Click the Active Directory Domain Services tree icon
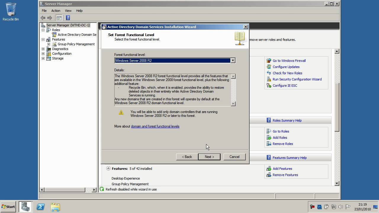This screenshot has height=213, width=379. pos(54,35)
